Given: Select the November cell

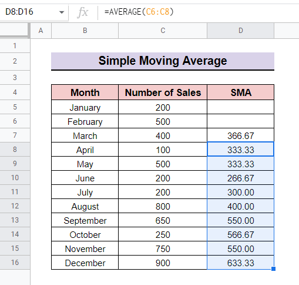Looking at the screenshot, I should click(85, 248).
